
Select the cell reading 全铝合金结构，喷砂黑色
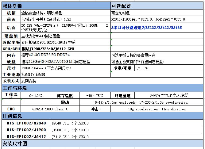pos(66,13)
